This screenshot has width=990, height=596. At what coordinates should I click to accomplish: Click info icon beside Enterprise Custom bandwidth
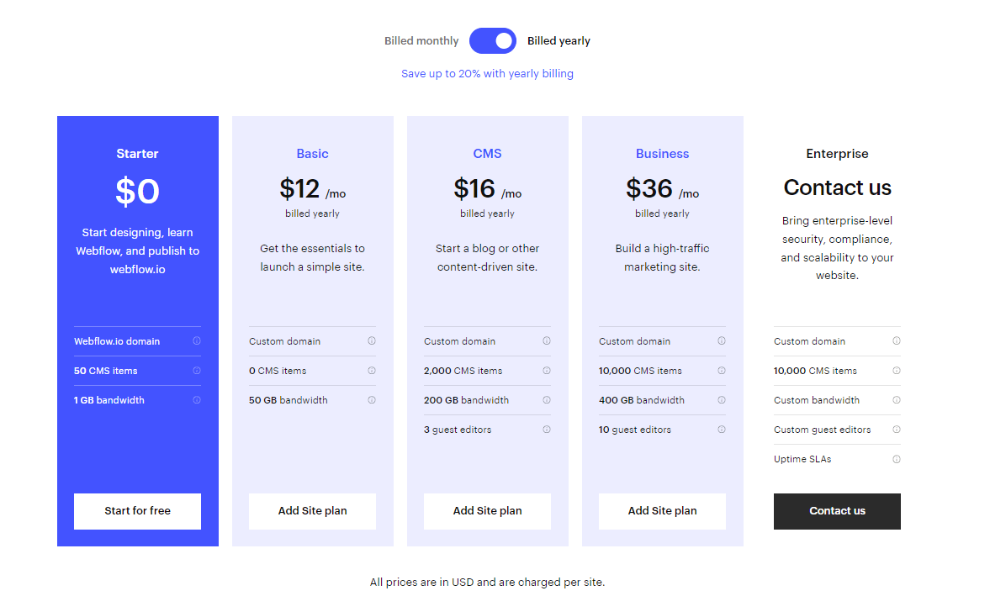pos(897,400)
